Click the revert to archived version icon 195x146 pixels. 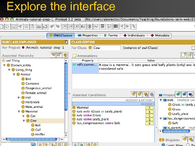point(45,26)
